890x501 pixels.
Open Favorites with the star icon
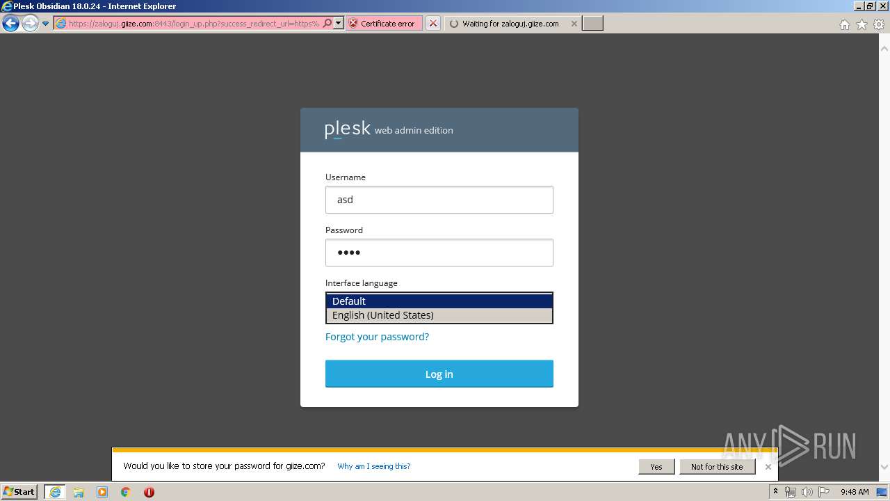tap(861, 24)
